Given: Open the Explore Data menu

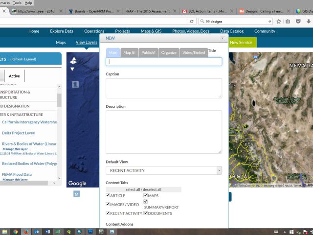Looking at the screenshot, I should pos(62,31).
